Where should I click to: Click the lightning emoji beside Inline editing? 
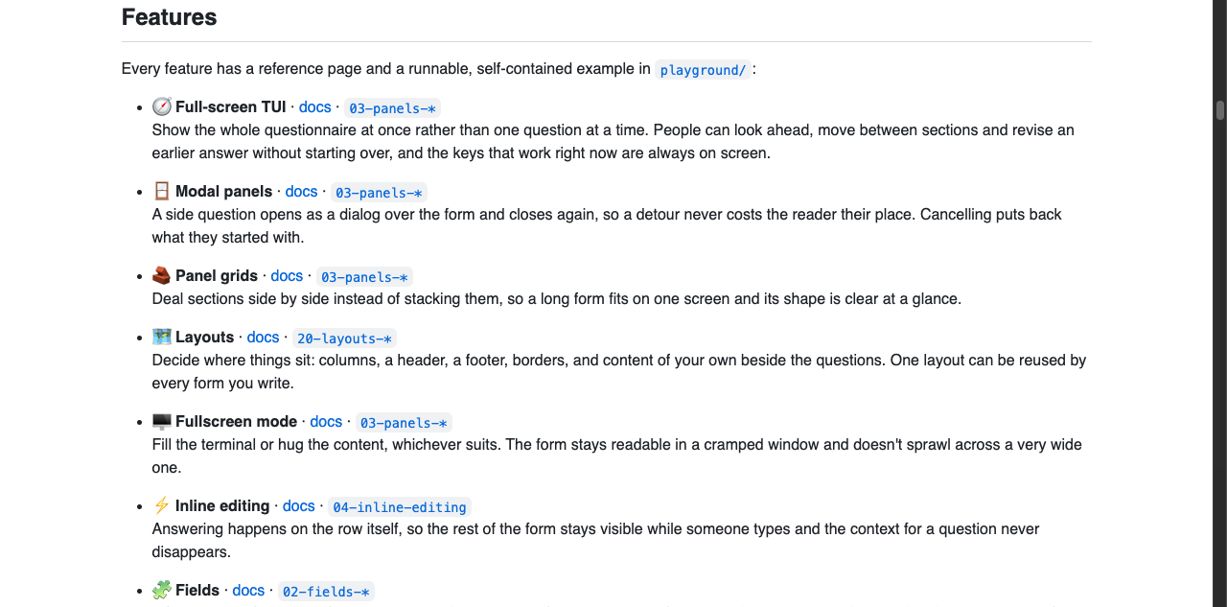[162, 505]
